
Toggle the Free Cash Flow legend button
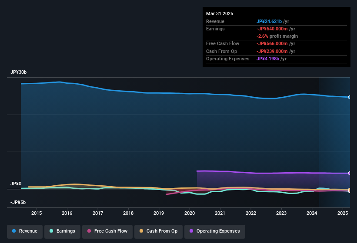click(107, 231)
